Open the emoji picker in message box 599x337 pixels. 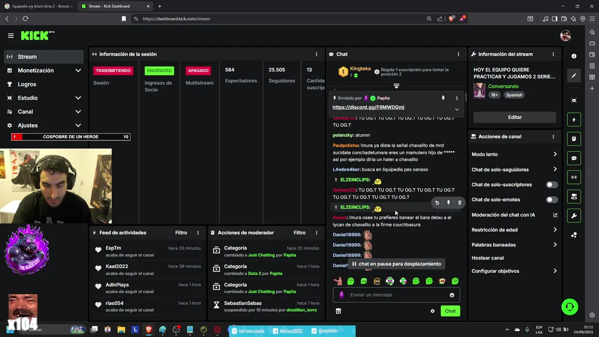(x=452, y=295)
